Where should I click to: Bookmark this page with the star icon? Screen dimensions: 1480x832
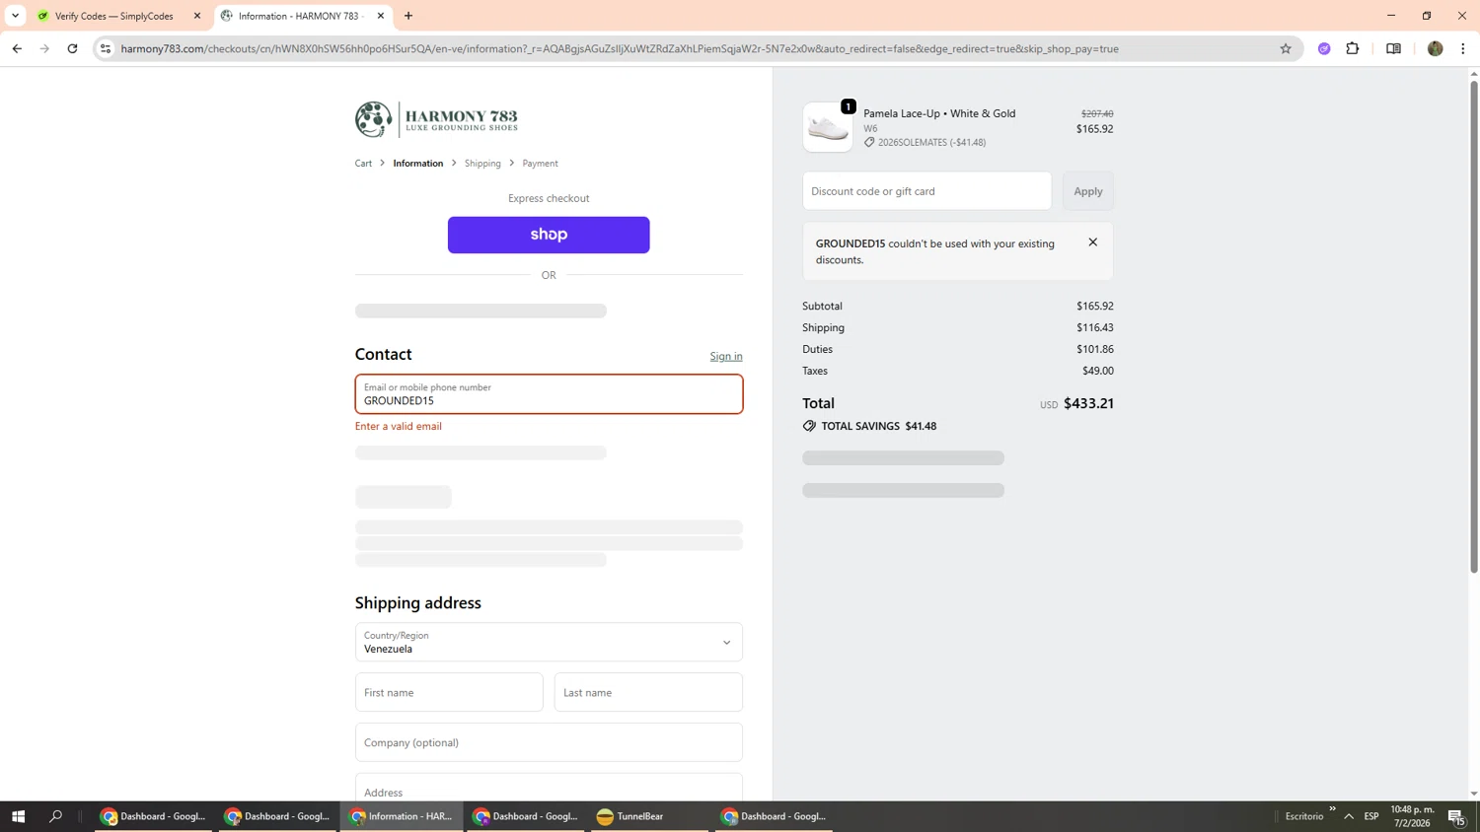1285,48
